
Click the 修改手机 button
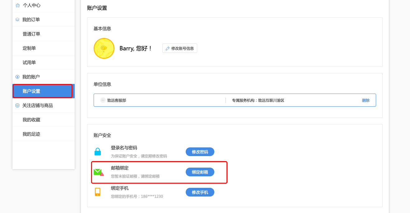[200, 192]
